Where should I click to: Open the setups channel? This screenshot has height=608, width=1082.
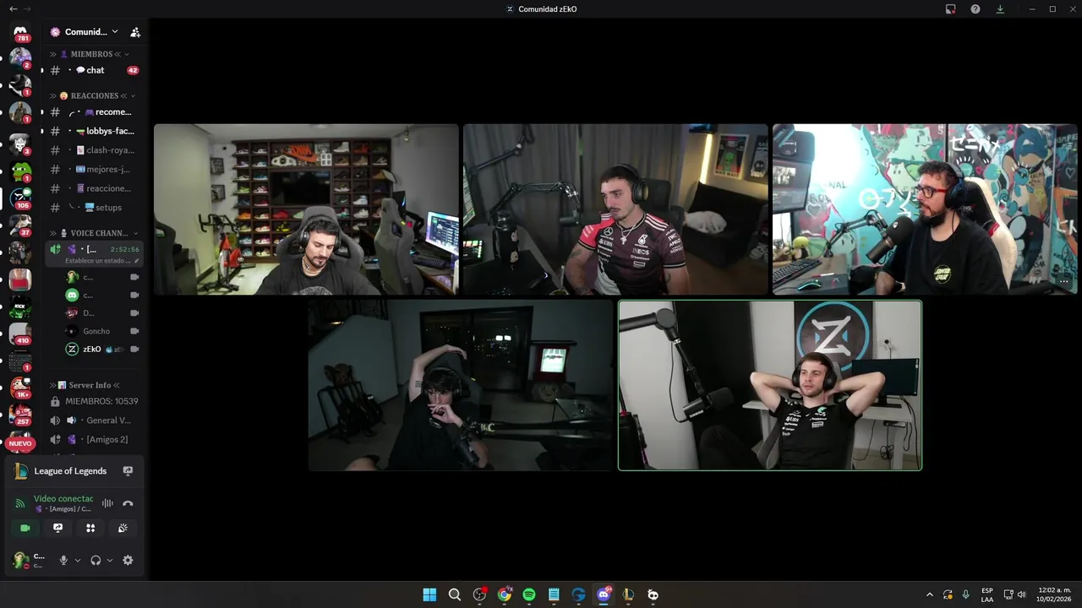94,207
